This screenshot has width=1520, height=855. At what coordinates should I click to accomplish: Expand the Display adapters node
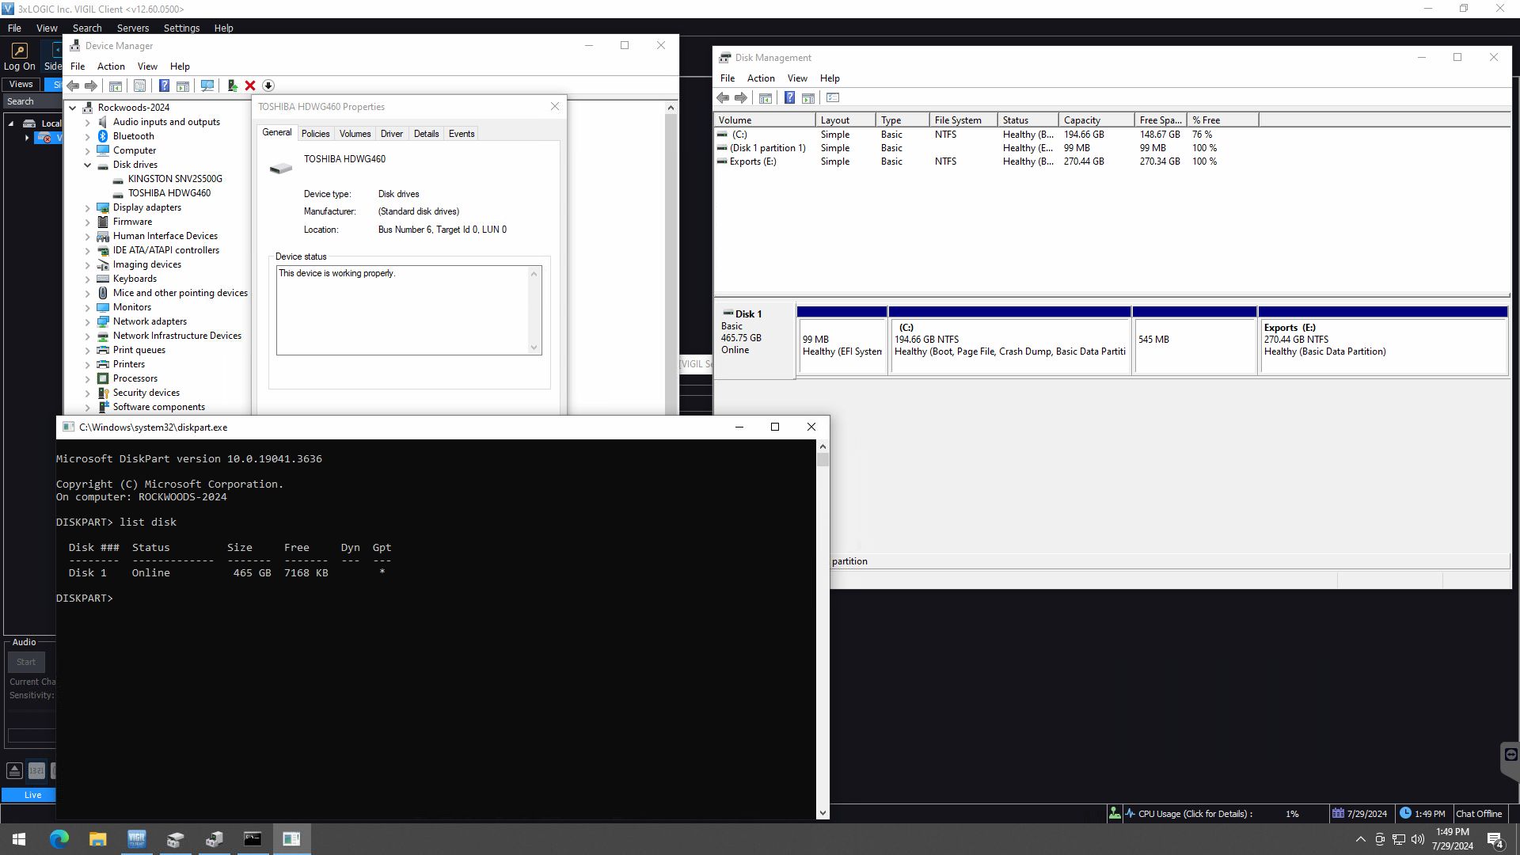point(88,207)
